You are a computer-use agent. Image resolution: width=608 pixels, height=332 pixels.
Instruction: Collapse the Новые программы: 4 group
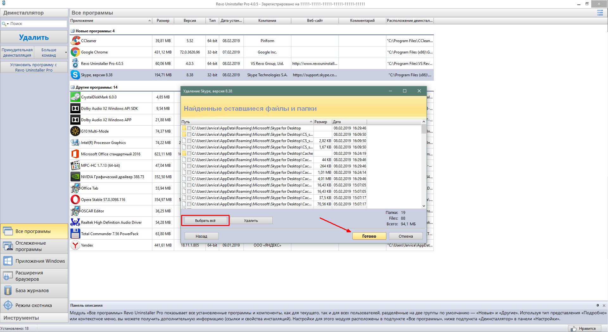pyautogui.click(x=73, y=31)
